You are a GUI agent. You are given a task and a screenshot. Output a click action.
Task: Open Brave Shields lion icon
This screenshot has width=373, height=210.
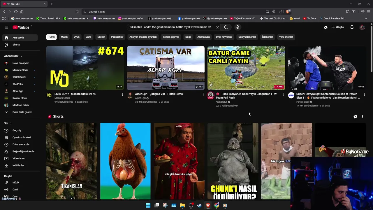288,12
